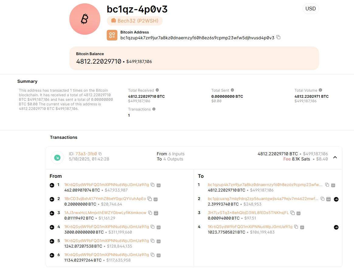Click the Total Sent info icon
Viewport: 354px width, 271px height.
[232, 90]
